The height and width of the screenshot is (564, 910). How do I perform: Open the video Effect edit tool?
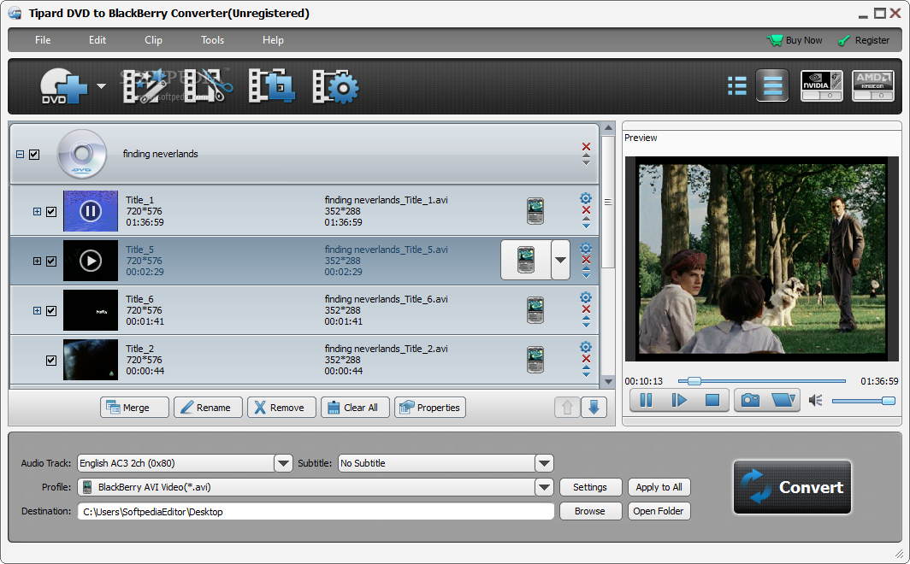point(145,86)
